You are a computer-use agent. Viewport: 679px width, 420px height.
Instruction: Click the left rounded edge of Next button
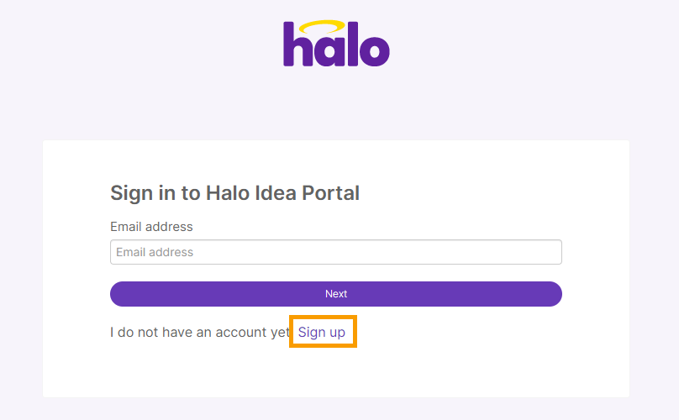118,294
